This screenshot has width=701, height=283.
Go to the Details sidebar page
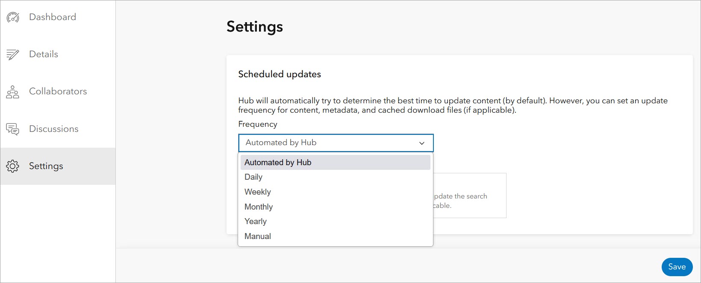point(44,54)
